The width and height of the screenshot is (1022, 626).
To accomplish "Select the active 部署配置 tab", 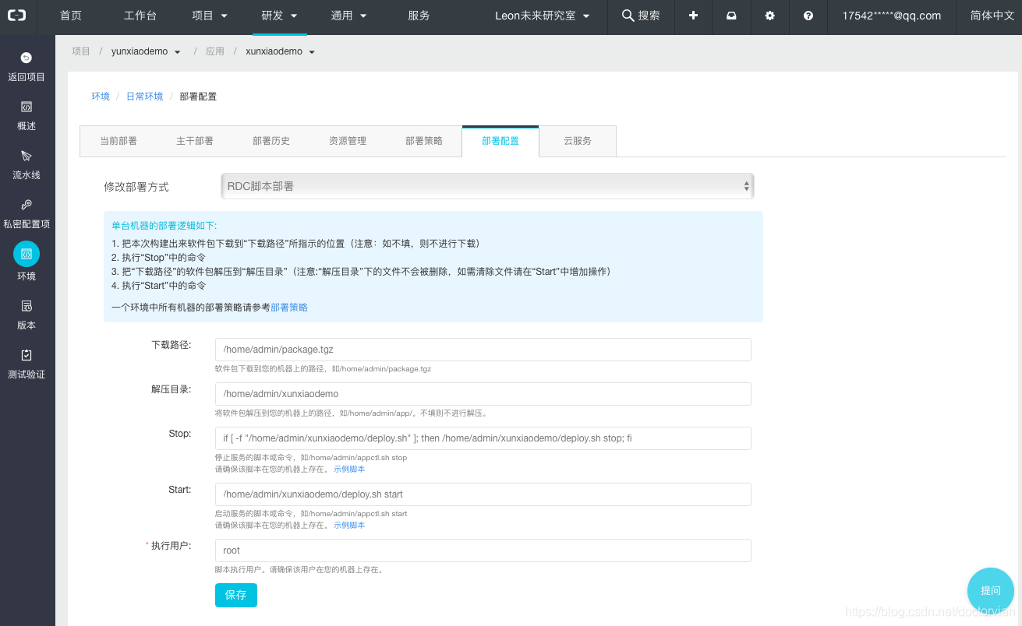I will click(500, 141).
